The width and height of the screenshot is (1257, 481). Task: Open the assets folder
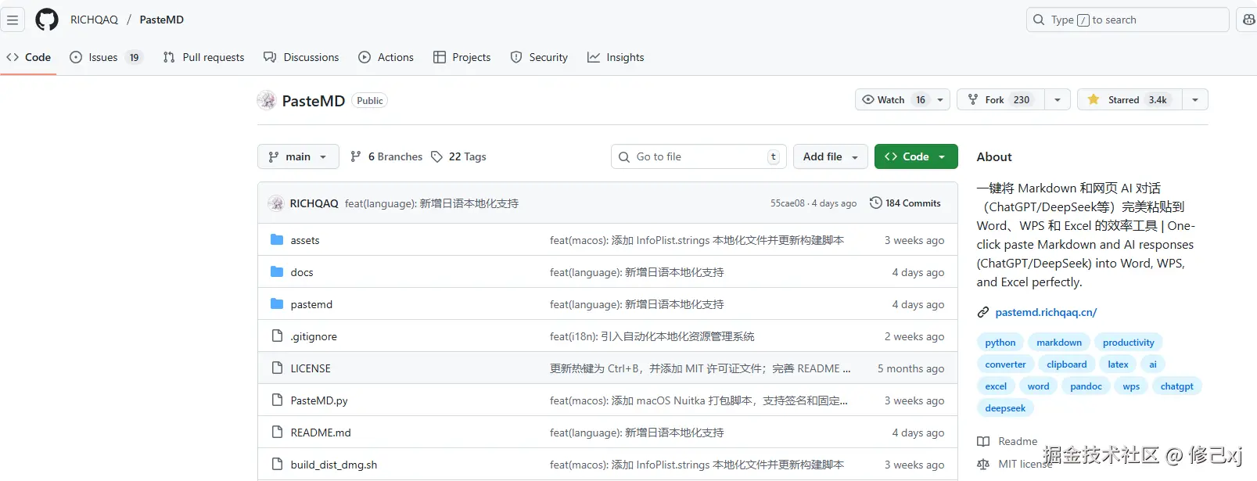pos(304,240)
